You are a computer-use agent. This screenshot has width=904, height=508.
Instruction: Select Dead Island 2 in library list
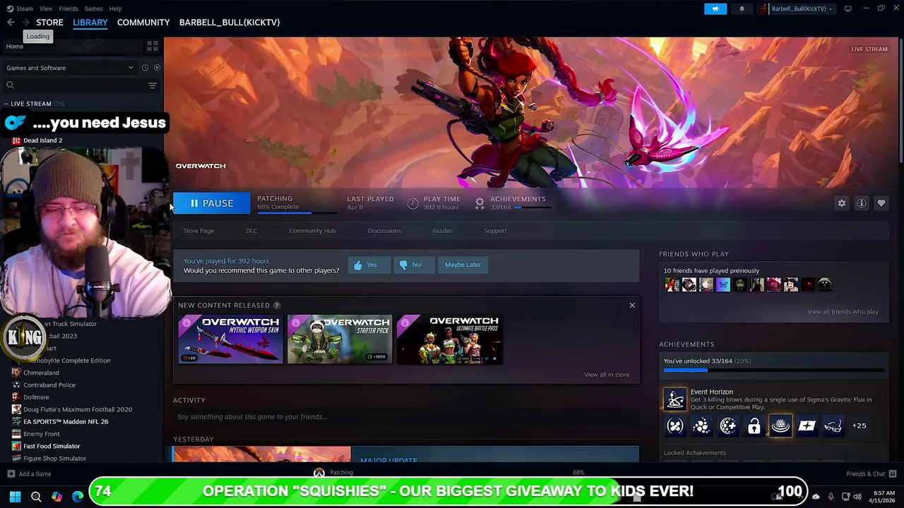tap(42, 140)
